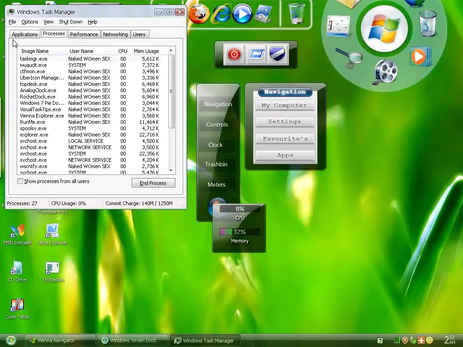
Task: Switch to the Users tab
Action: (x=139, y=34)
